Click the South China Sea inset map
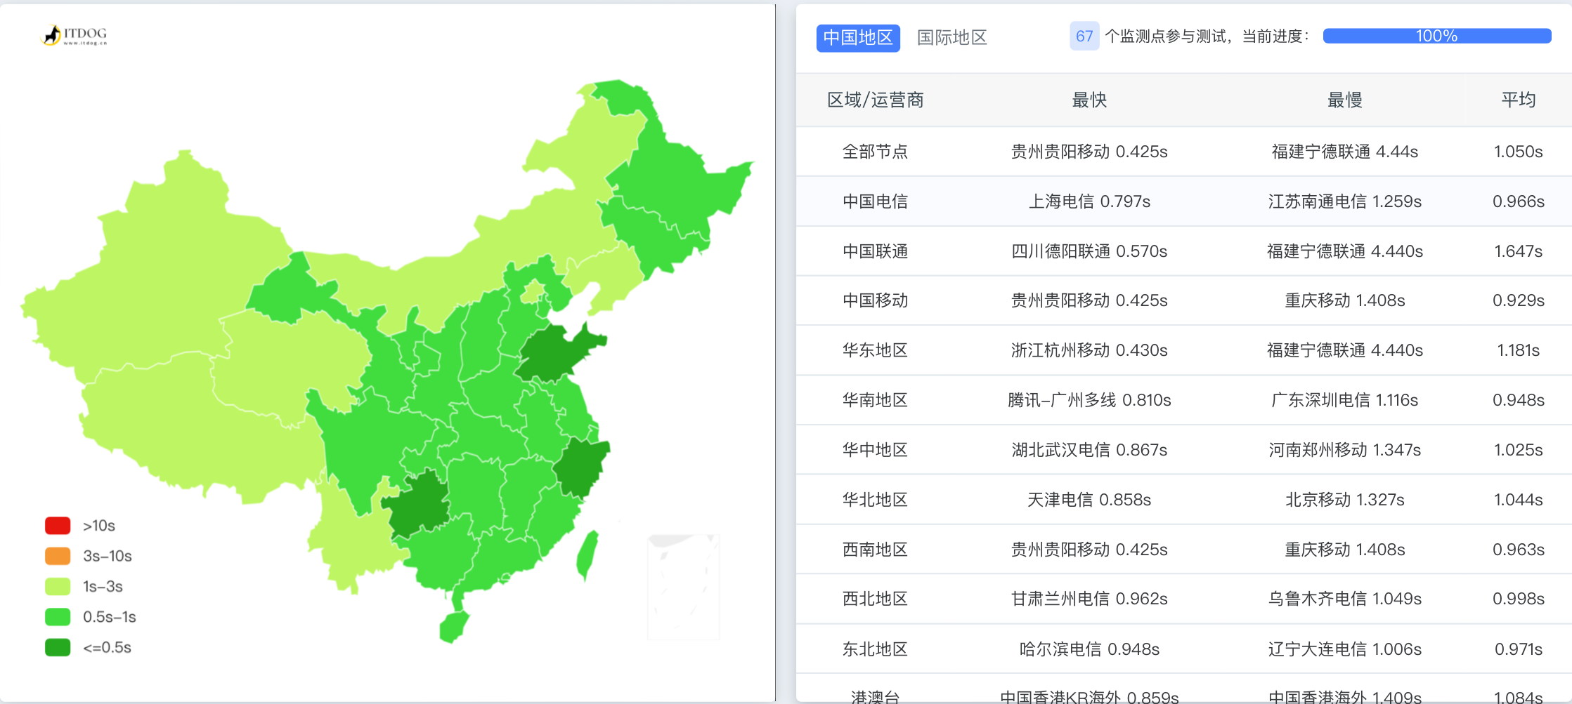The image size is (1572, 704). tap(683, 587)
